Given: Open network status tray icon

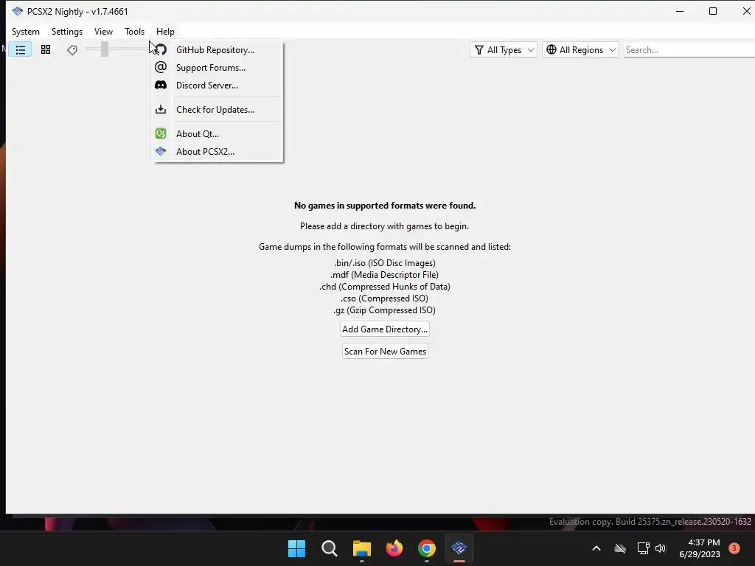Looking at the screenshot, I should [643, 548].
